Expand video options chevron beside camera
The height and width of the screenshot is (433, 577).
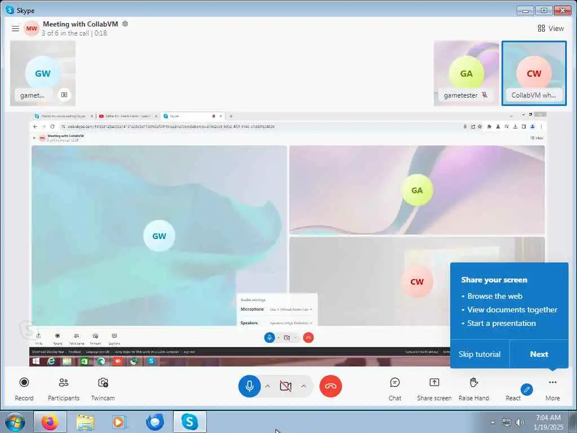pyautogui.click(x=304, y=386)
